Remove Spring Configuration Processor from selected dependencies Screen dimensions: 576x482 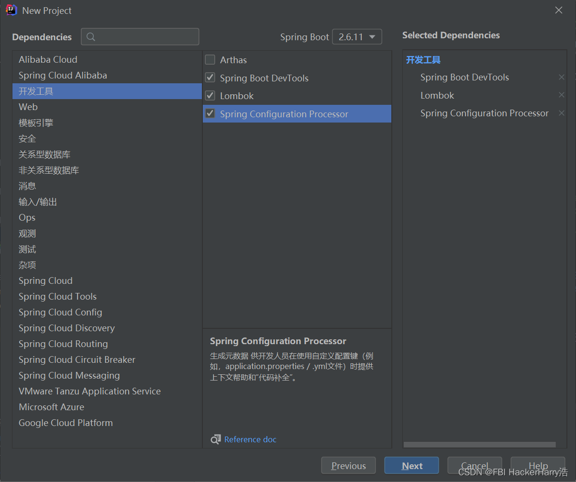pyautogui.click(x=562, y=113)
